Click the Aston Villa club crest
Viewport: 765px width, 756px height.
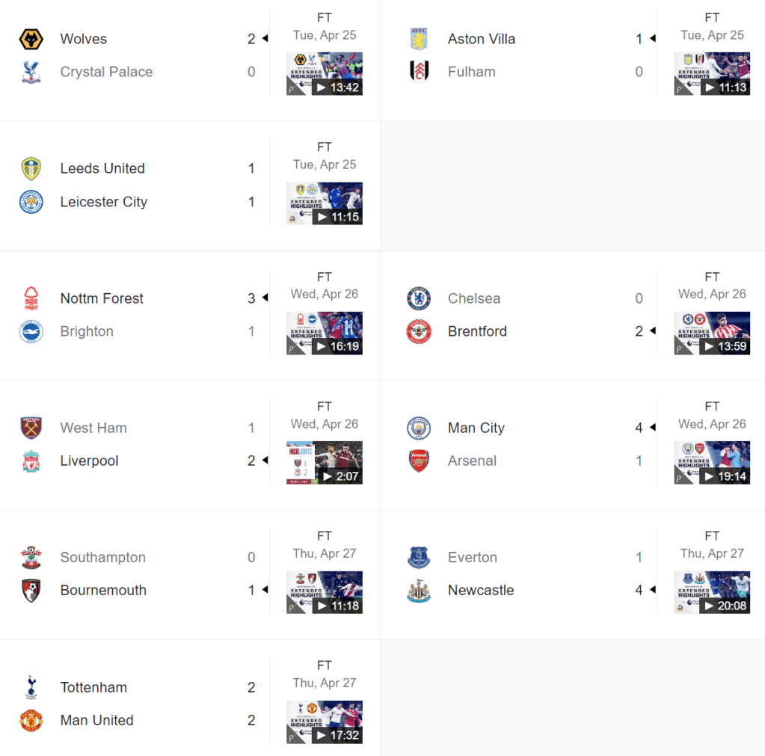tap(419, 39)
